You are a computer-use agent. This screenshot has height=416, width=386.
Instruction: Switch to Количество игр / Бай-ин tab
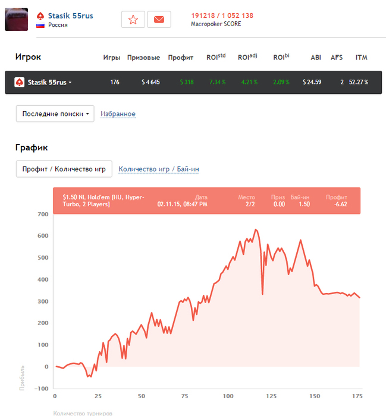point(159,169)
